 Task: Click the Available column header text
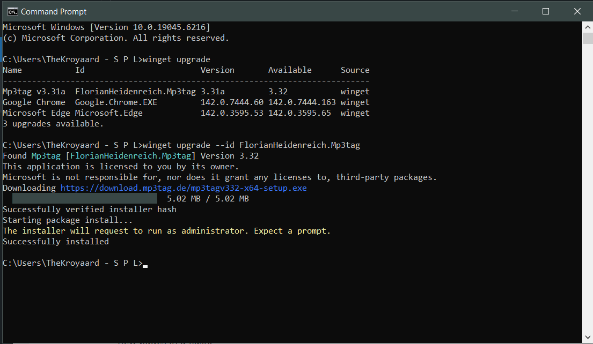(290, 70)
